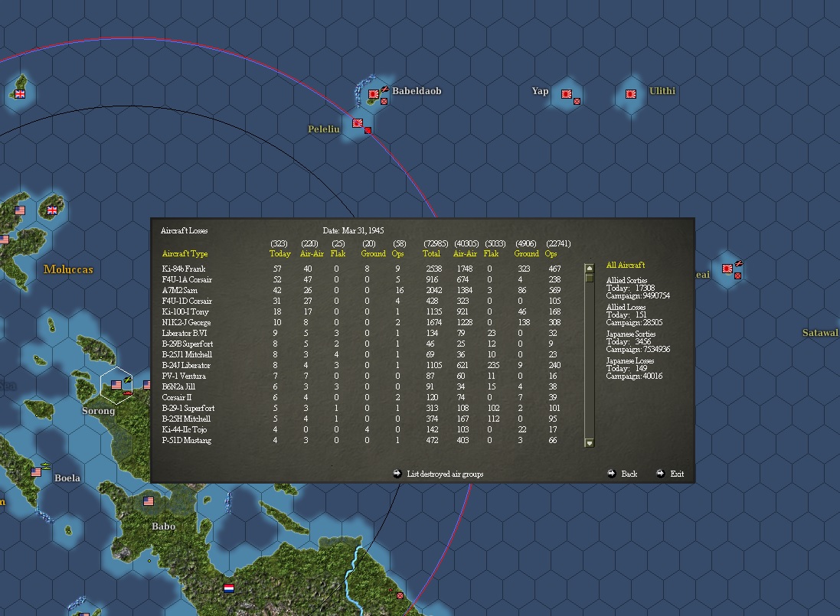Screen dimensions: 840x616
Task: Select the Ki-100-I Tony row
Action: tap(361, 311)
